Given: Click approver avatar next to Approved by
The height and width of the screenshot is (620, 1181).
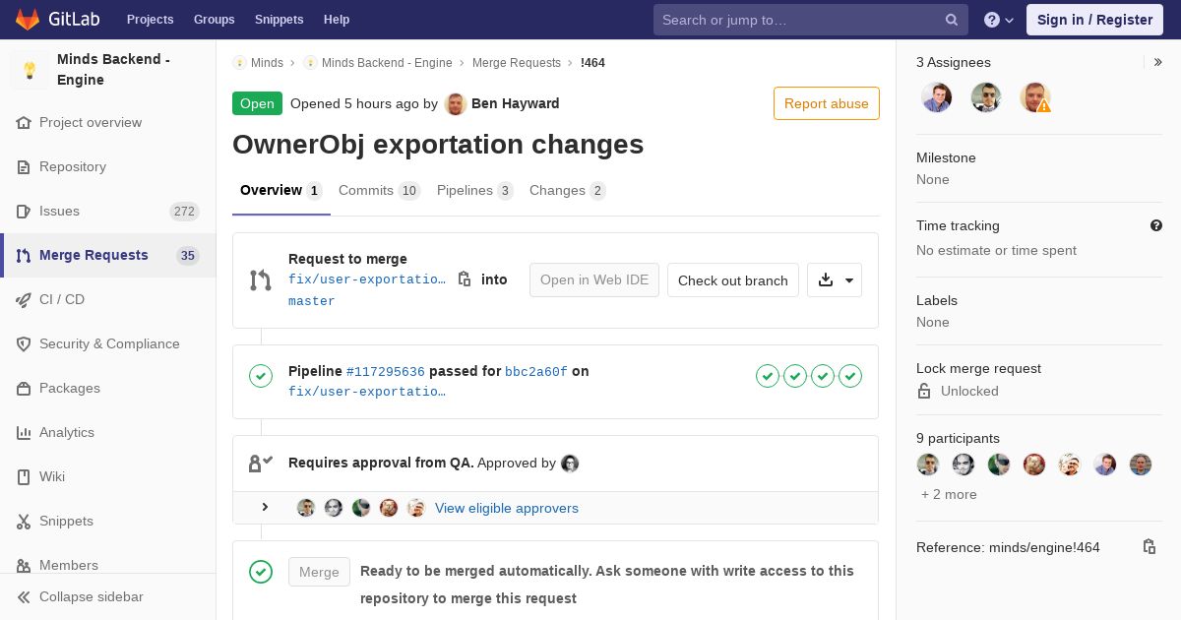Looking at the screenshot, I should 570,464.
